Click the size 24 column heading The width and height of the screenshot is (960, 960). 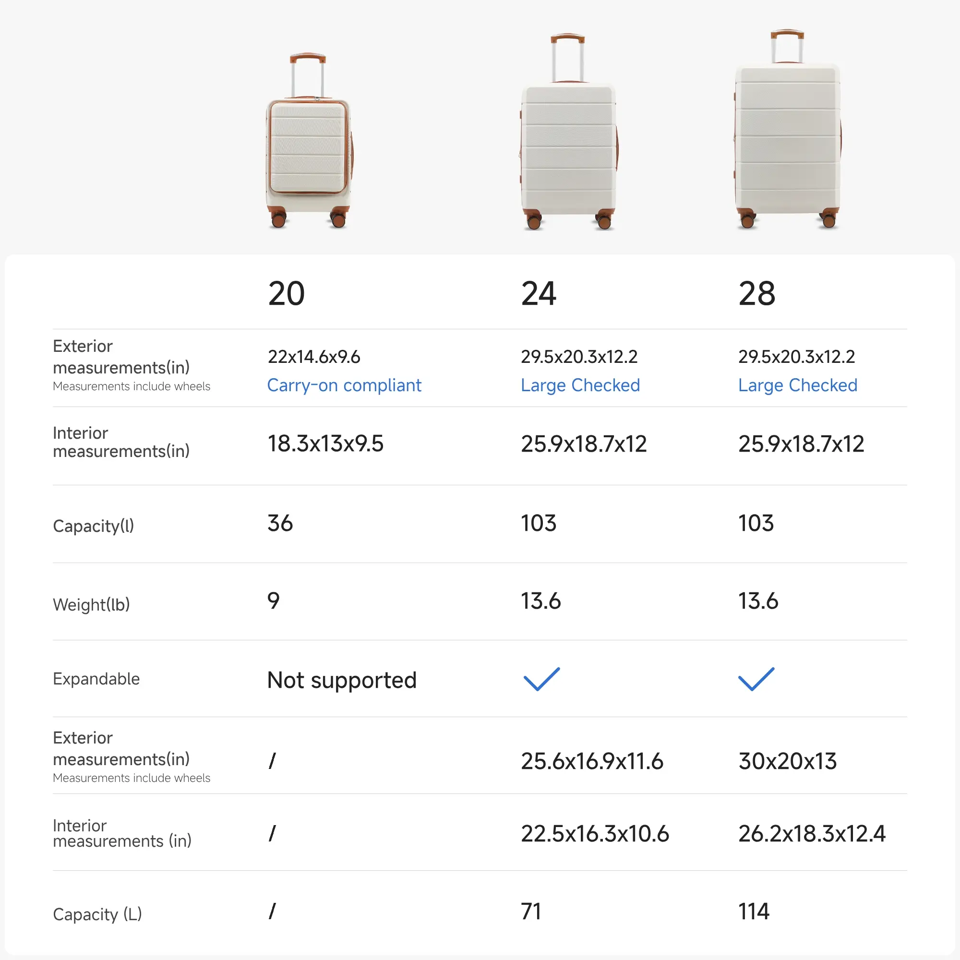pos(539,293)
